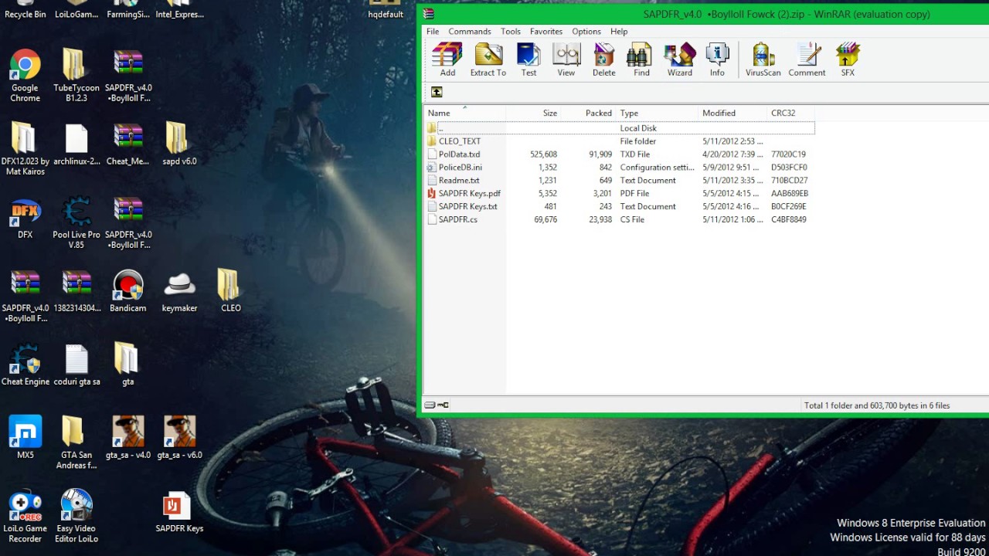Sort by Modified column header

click(732, 113)
